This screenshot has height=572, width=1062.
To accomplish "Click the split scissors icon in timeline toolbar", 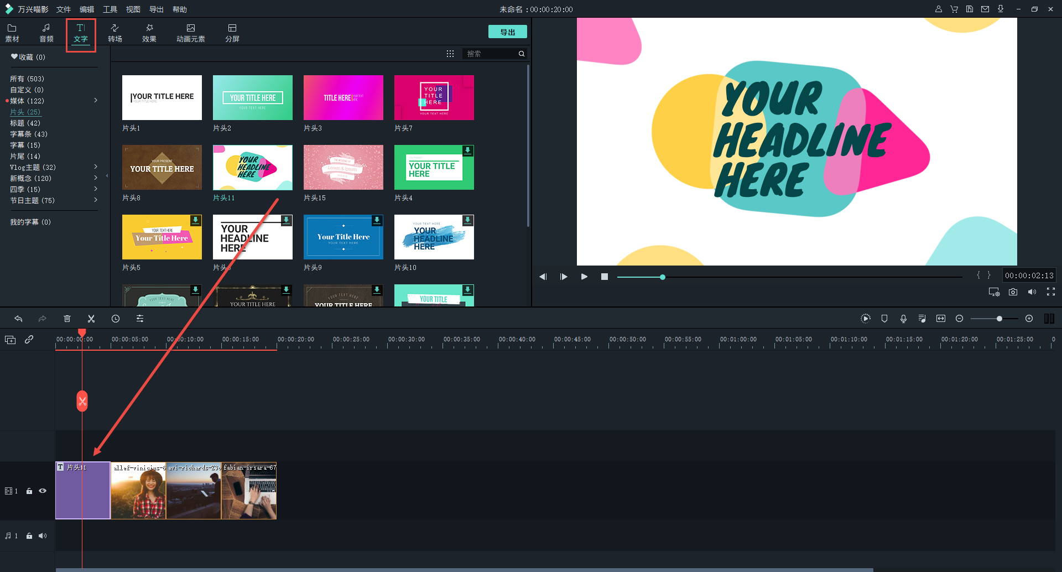I will coord(91,319).
